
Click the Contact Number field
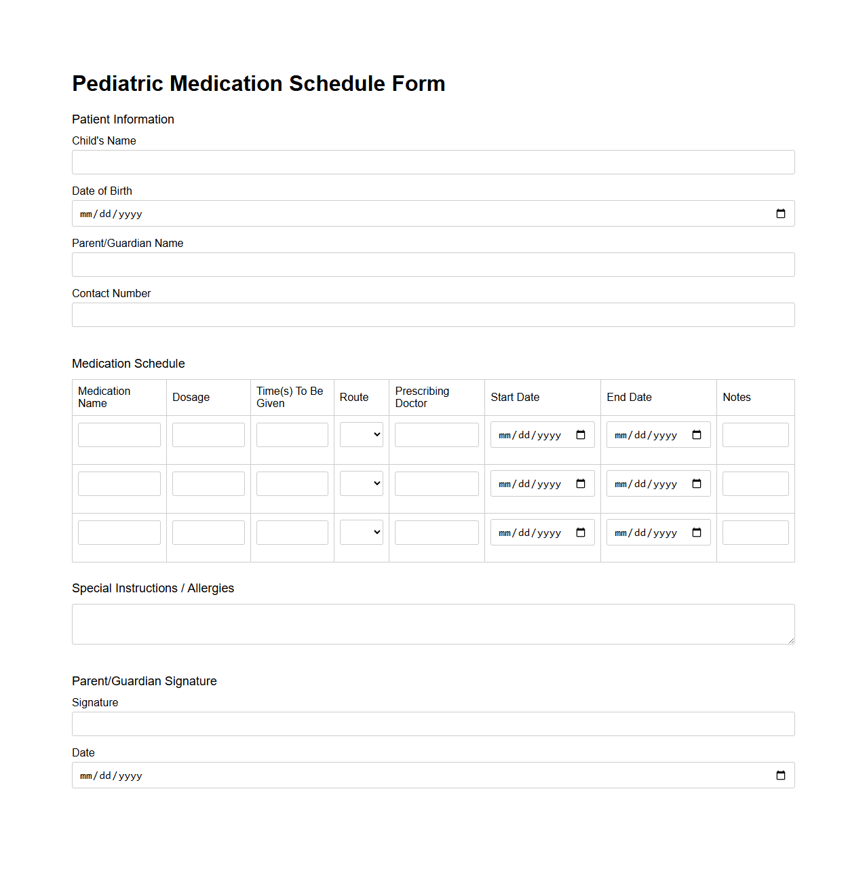click(x=433, y=315)
